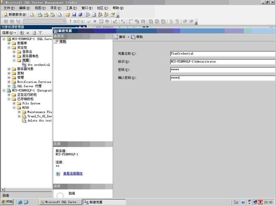Screen dimensions: 276x206
Task: Collapse the MSDB folder node
Action: tap(14, 108)
